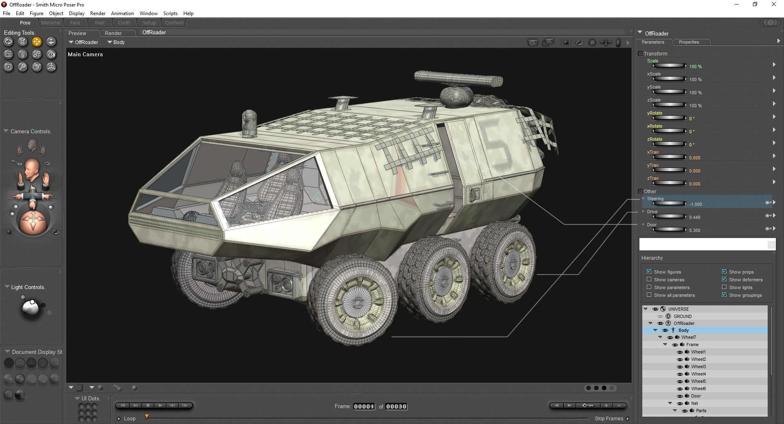Enable Show parameters checkbox
The width and height of the screenshot is (784, 424).
pyautogui.click(x=649, y=287)
